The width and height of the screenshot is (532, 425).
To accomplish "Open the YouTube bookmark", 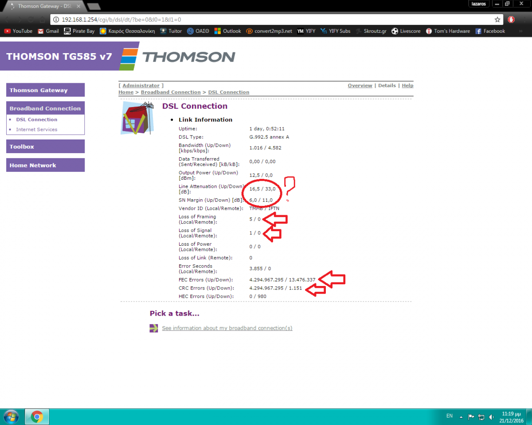I will click(18, 31).
